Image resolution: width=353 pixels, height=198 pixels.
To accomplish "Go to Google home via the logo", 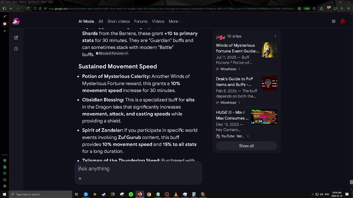I will point(16,21).
